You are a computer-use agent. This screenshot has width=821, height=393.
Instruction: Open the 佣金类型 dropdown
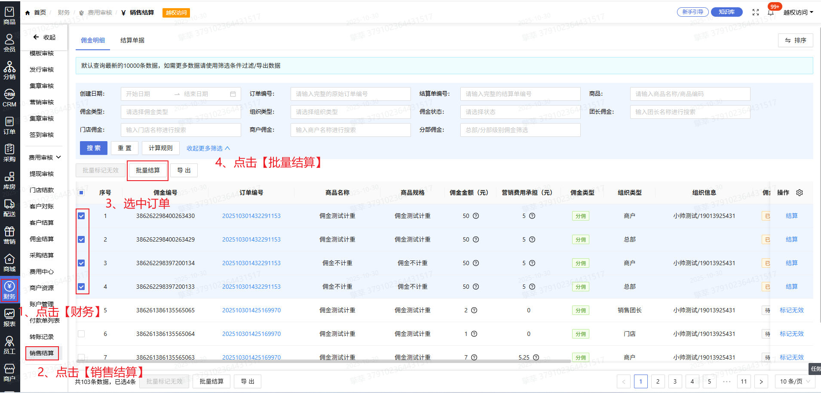pyautogui.click(x=181, y=112)
